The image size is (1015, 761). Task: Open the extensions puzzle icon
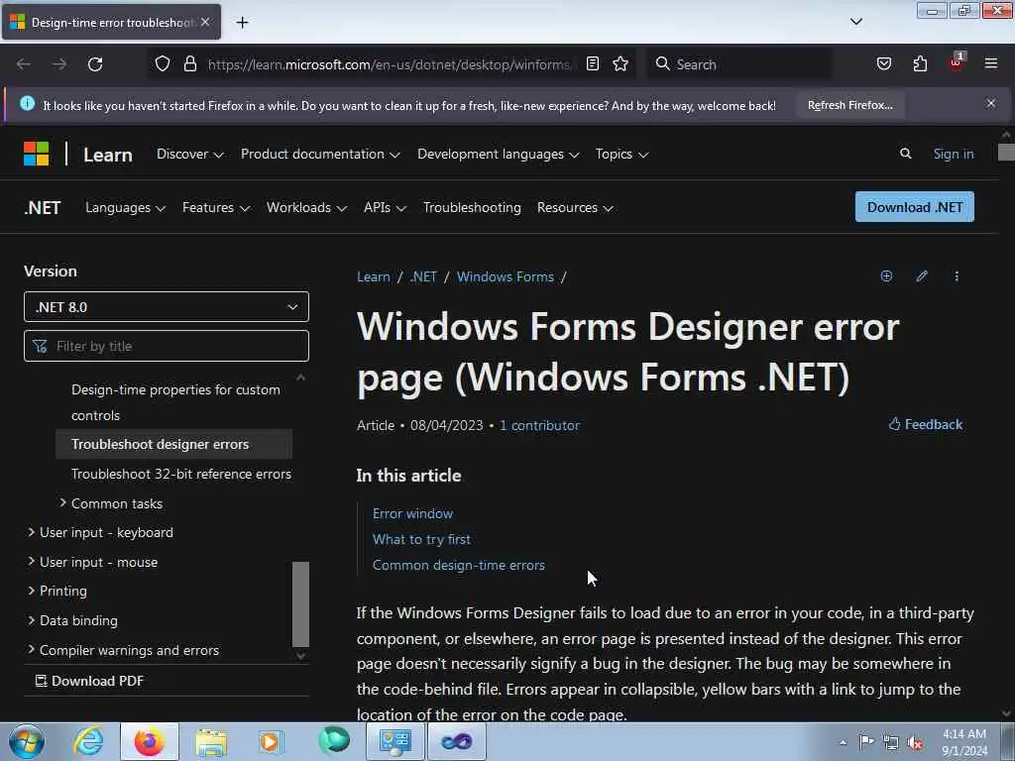click(920, 63)
